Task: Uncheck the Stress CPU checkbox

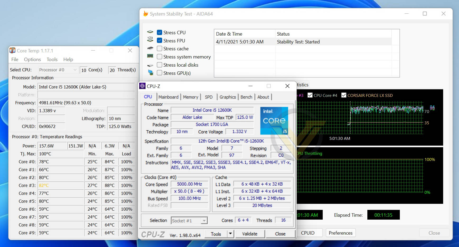Action: [x=160, y=32]
